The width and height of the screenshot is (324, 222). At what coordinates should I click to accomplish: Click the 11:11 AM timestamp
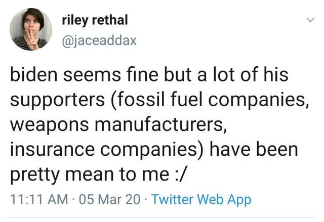pos(38,200)
